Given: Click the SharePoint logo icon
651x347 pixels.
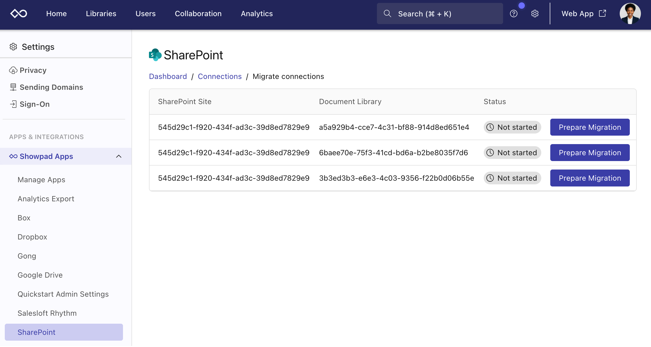Looking at the screenshot, I should pos(155,55).
